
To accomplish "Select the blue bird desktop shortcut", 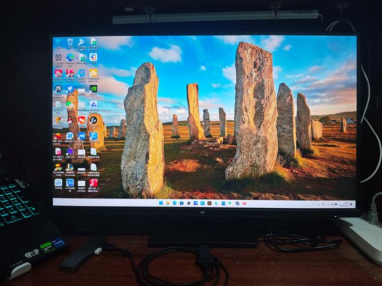I will click(70, 89).
